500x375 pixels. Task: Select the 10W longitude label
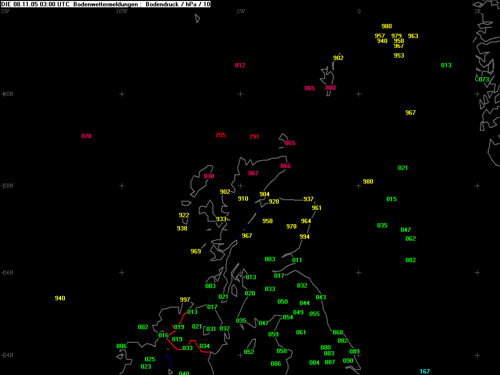(122, 11)
